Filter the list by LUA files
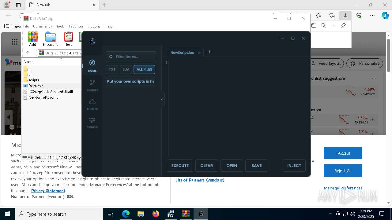This screenshot has width=392, height=220. (126, 69)
